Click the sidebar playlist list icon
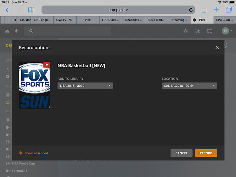 point(8,120)
